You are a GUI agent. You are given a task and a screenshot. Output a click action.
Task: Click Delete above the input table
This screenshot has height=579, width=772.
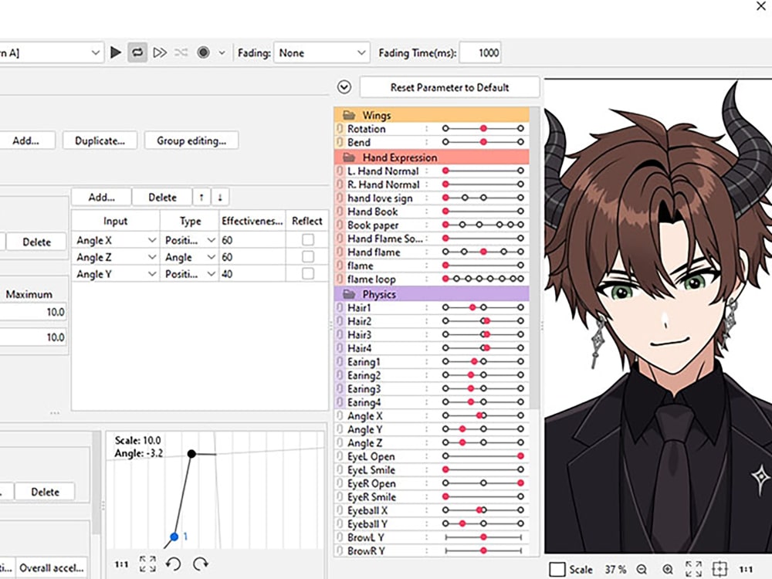(162, 197)
